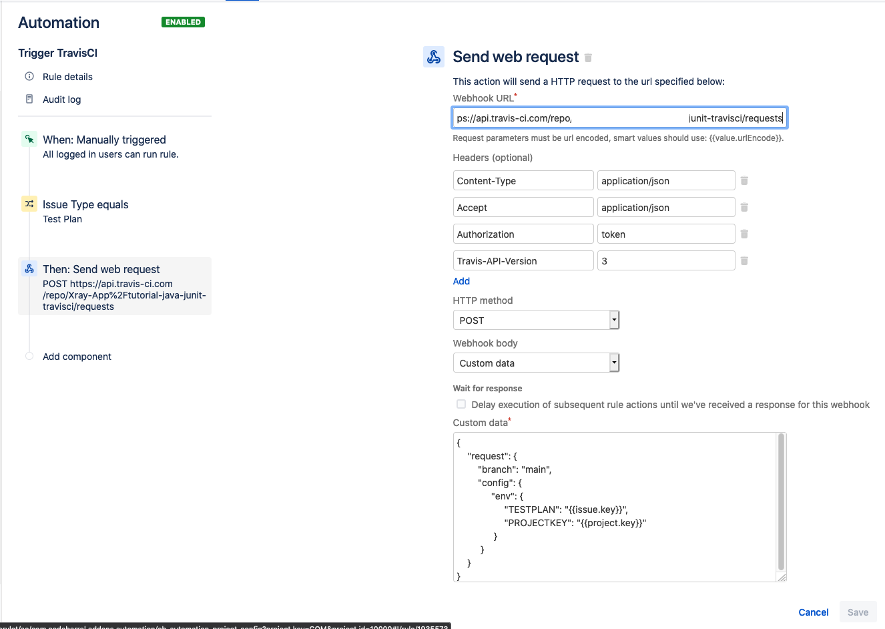
Task: Click into the Webhook URL field
Action: [619, 118]
